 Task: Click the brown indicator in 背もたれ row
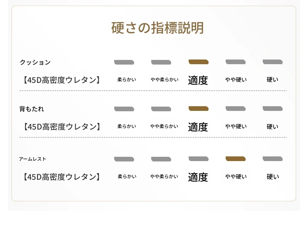click(198, 109)
